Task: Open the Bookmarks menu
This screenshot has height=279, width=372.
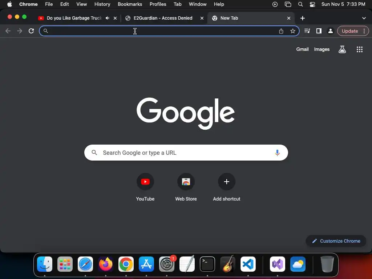Action: (x=130, y=4)
